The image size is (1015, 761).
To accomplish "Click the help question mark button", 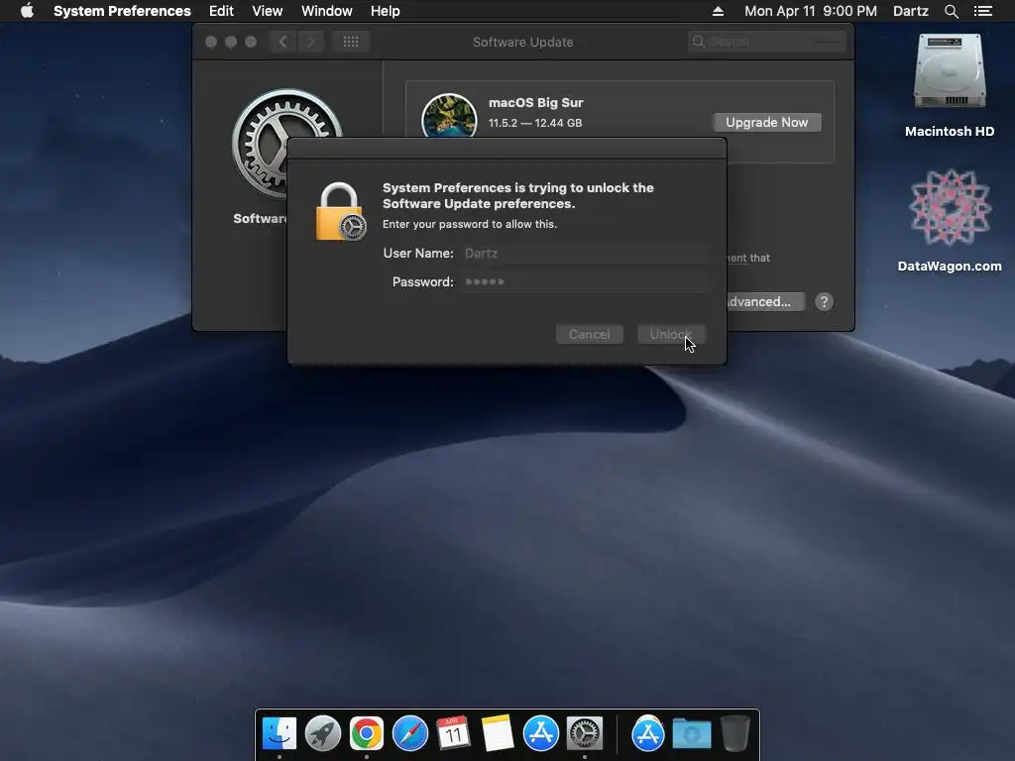I will coord(824,301).
